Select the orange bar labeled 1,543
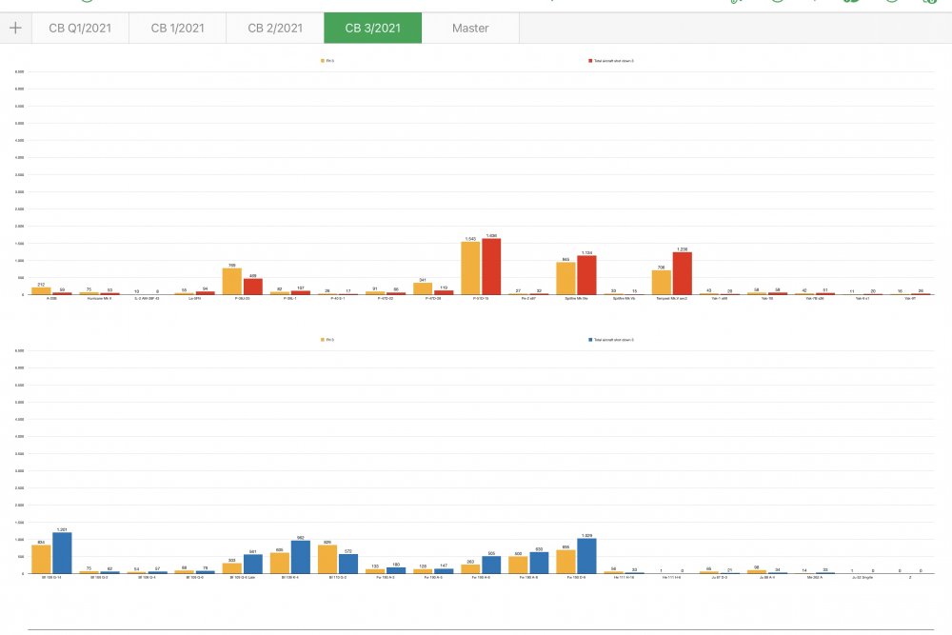Image resolution: width=952 pixels, height=635 pixels. pyautogui.click(x=470, y=268)
